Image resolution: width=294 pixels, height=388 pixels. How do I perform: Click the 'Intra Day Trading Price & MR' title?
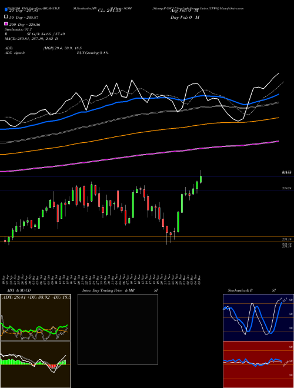tap(108, 290)
